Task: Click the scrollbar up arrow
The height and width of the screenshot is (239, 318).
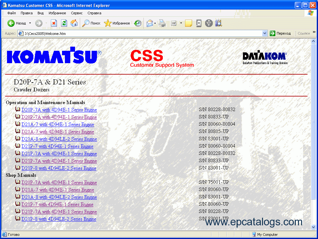Action: coord(313,41)
